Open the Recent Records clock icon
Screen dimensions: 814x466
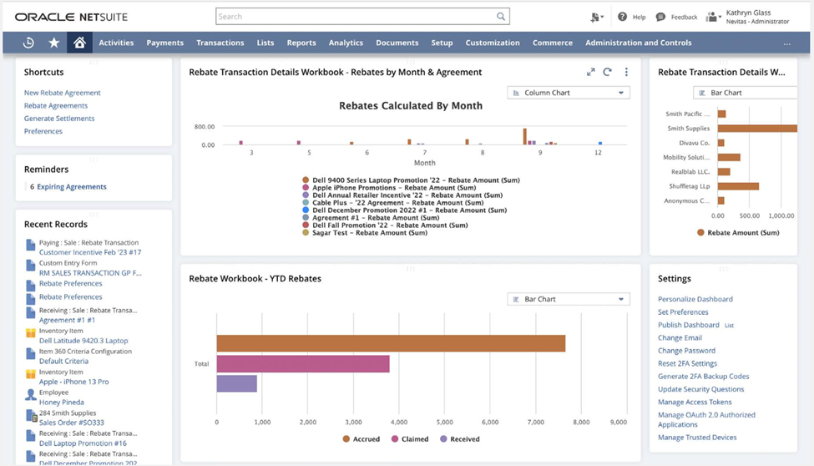[x=28, y=43]
